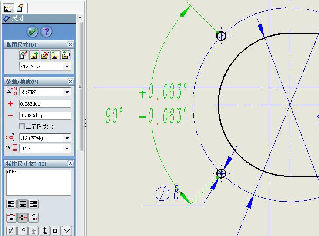Screen dimensions: 319x236
Task: Set middle vertical text justification icon
Action: coord(22,217)
